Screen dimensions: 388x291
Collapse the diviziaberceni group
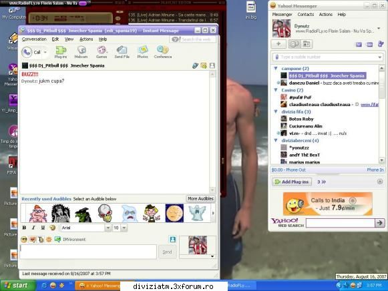276,140
